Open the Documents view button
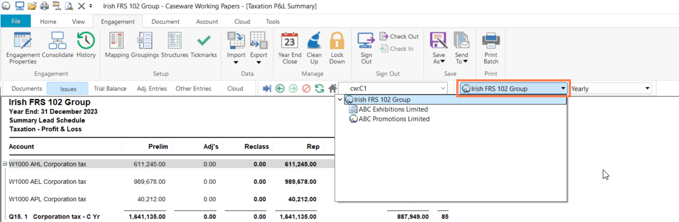The width and height of the screenshot is (679, 222). point(27,89)
